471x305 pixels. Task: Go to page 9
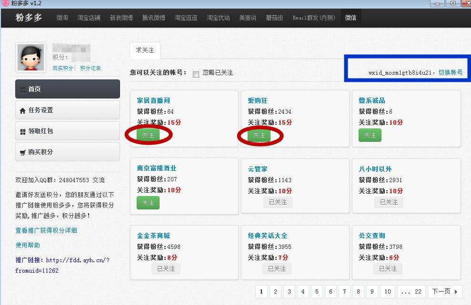(372, 292)
